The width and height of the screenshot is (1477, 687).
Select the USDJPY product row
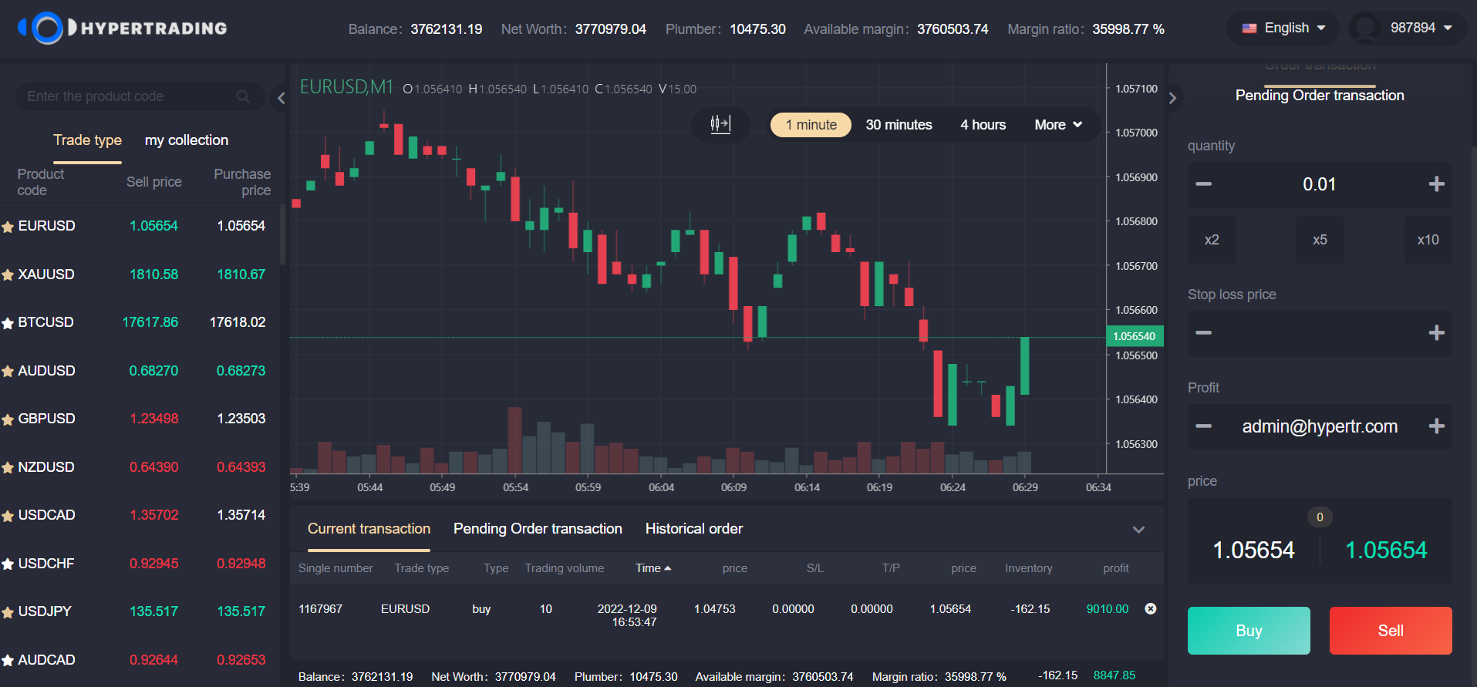click(139, 612)
